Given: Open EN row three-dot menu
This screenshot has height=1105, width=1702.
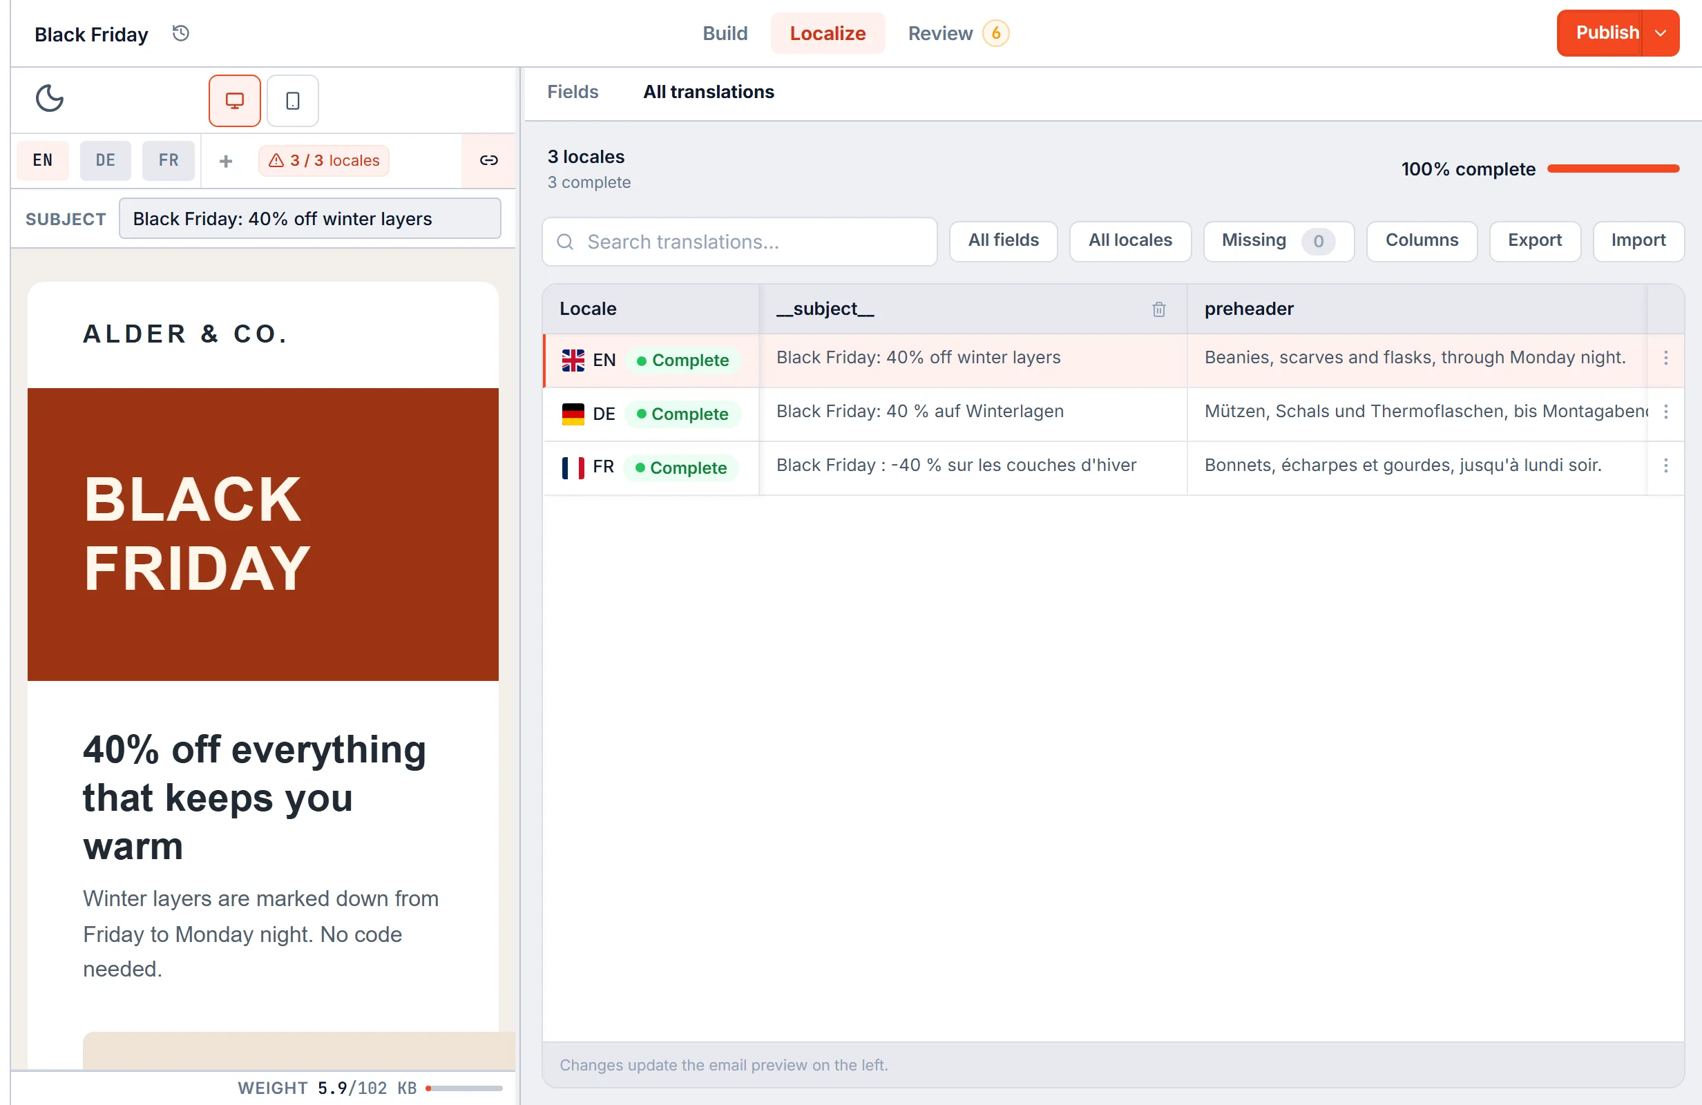Looking at the screenshot, I should tap(1665, 358).
